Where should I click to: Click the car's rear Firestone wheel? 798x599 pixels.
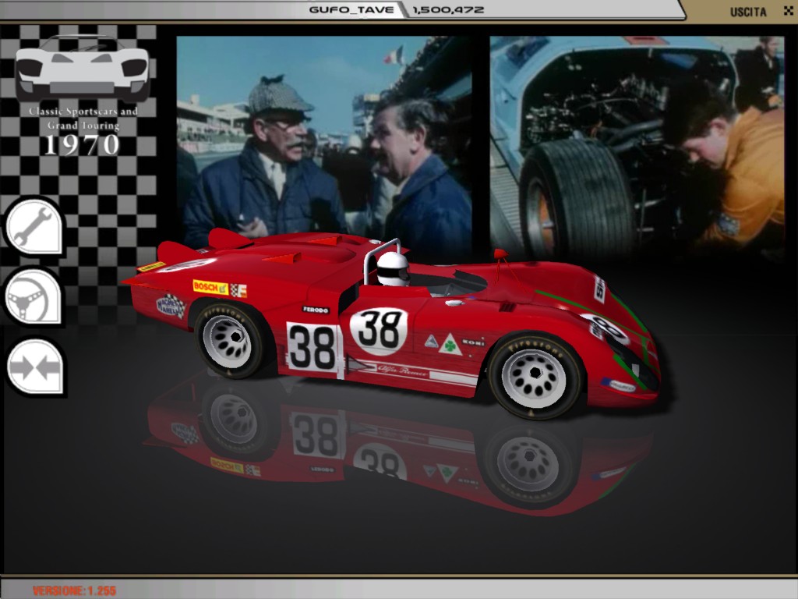(228, 341)
